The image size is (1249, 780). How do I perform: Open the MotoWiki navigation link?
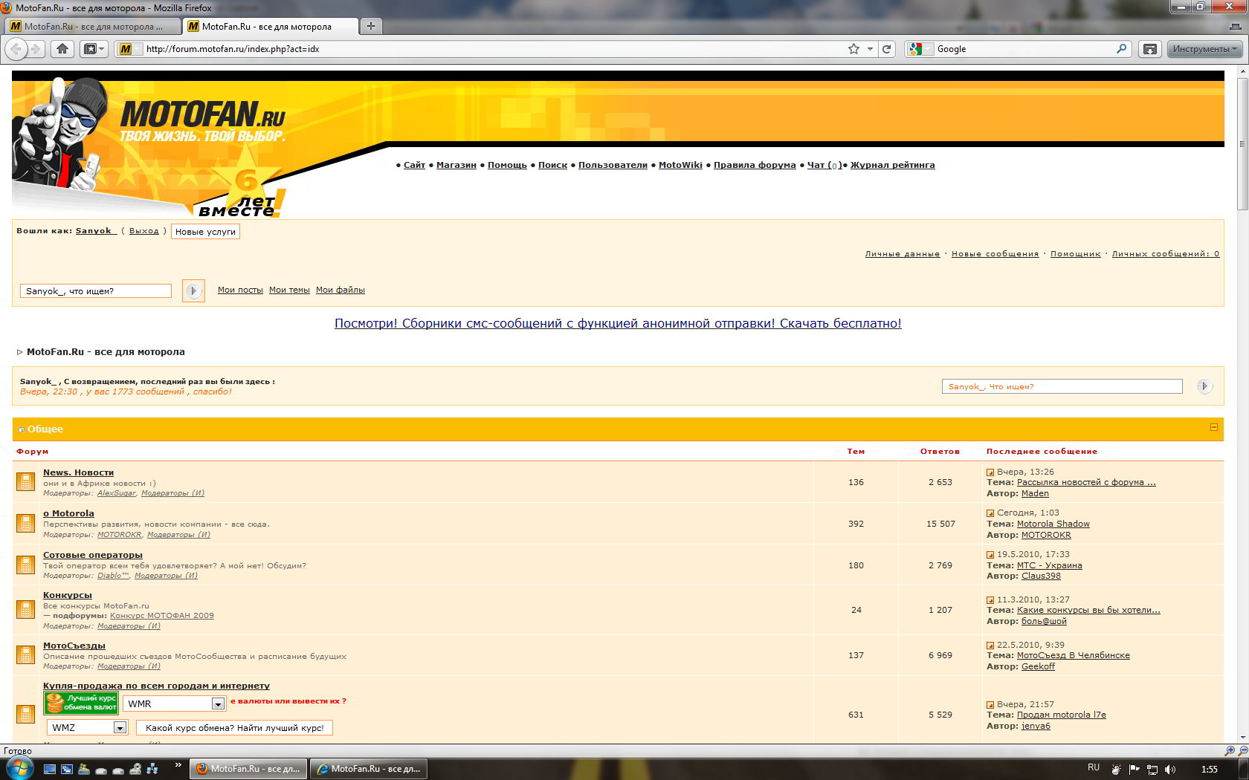(x=680, y=165)
